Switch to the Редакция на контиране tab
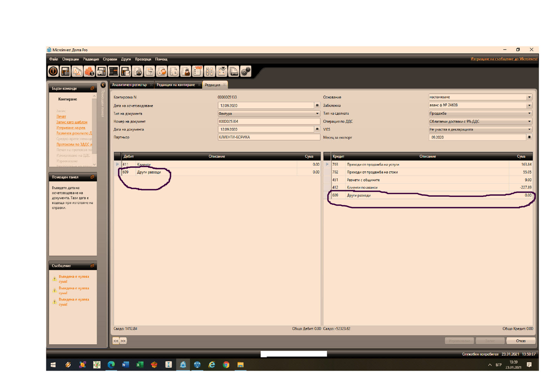The width and height of the screenshot is (551, 390). 175,85
